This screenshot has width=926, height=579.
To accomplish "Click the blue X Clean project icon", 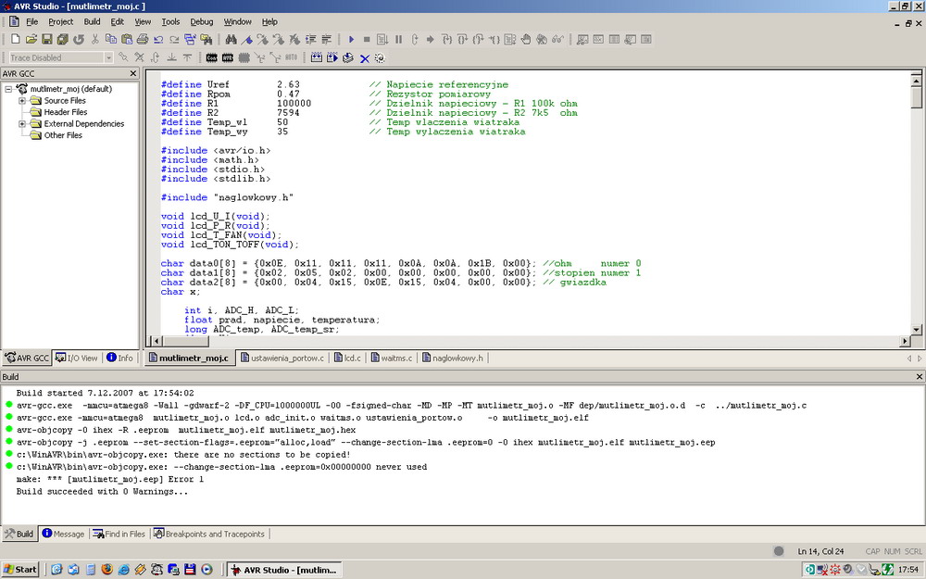I will (x=364, y=57).
